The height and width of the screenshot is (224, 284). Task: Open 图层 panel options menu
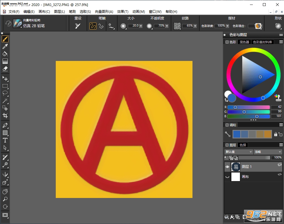[281, 145]
